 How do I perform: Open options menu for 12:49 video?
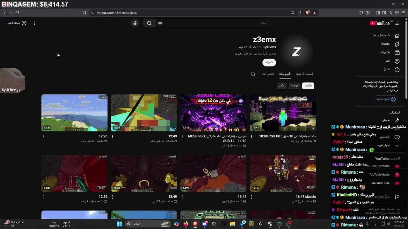point(113,136)
